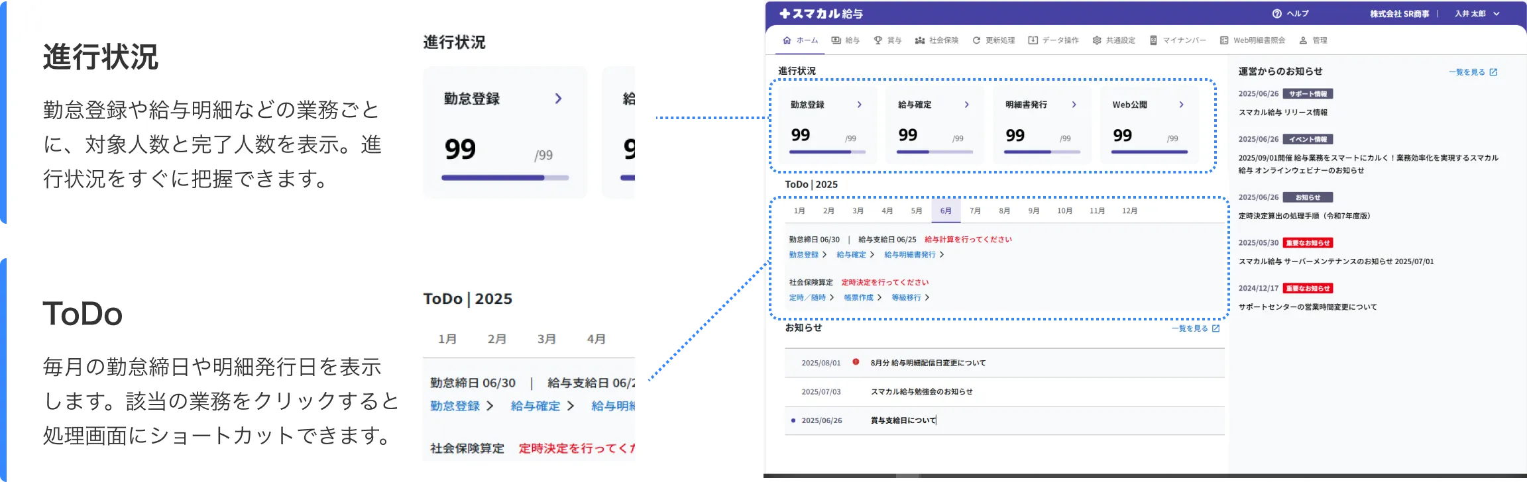Screen dimensions: 1527x482
Task: Click 重要なお知らせ badge dated 2024/12/17
Action: (x=1308, y=288)
